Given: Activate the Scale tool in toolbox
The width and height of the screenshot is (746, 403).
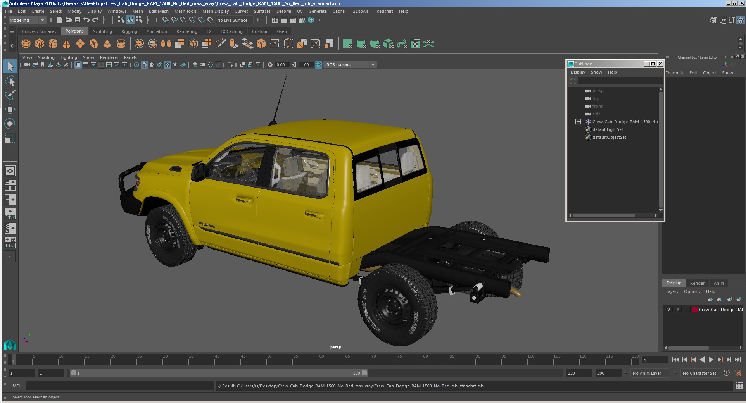Looking at the screenshot, I should click(10, 138).
